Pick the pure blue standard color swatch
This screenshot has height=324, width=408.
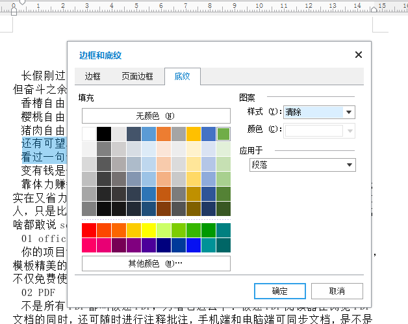[x=194, y=245]
